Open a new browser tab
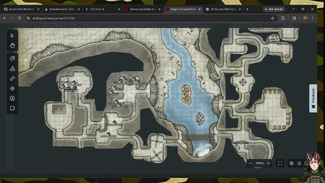Image resolution: width=325 pixels, height=183 pixels. (x=247, y=9)
